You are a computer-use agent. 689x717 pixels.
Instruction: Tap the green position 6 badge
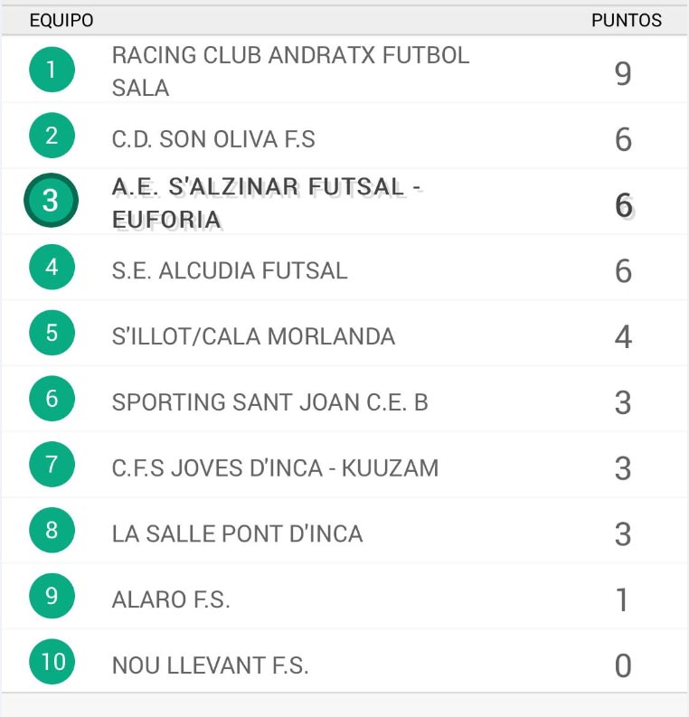[x=52, y=398]
